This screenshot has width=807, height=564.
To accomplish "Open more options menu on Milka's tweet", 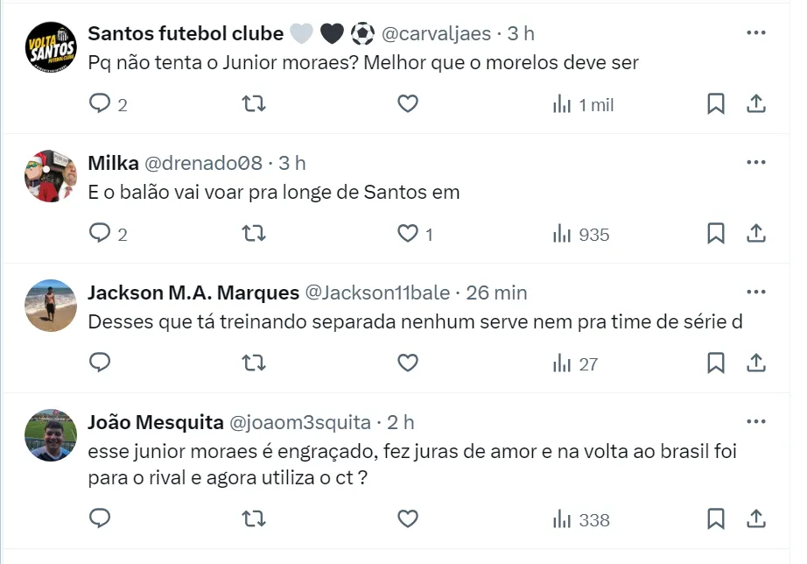I will 755,163.
